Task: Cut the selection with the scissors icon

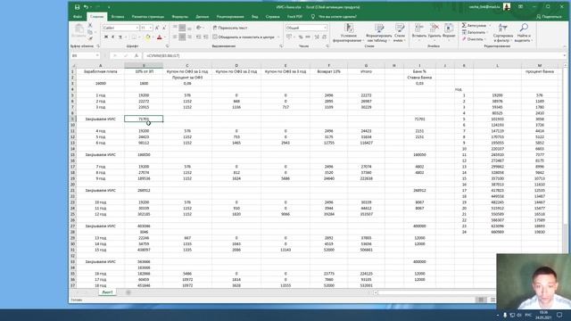Action: tap(90, 25)
